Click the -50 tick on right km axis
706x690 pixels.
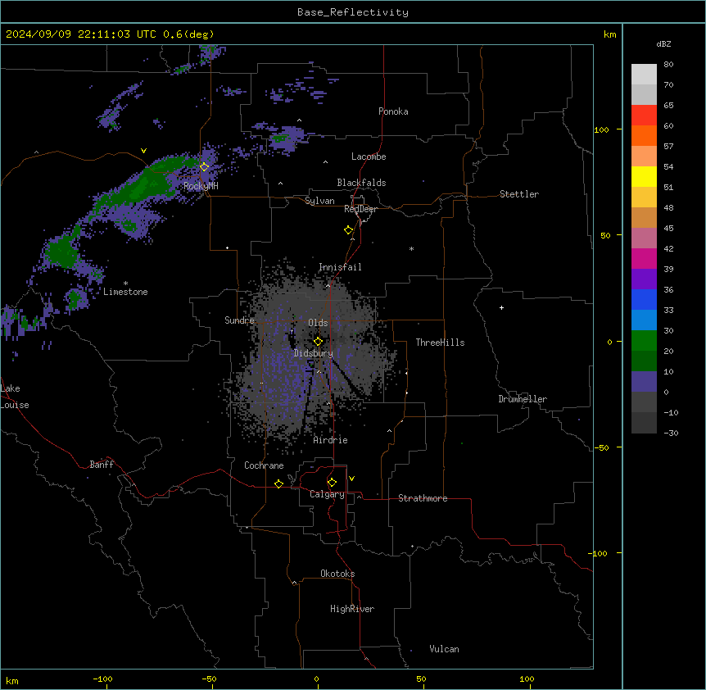click(x=601, y=447)
